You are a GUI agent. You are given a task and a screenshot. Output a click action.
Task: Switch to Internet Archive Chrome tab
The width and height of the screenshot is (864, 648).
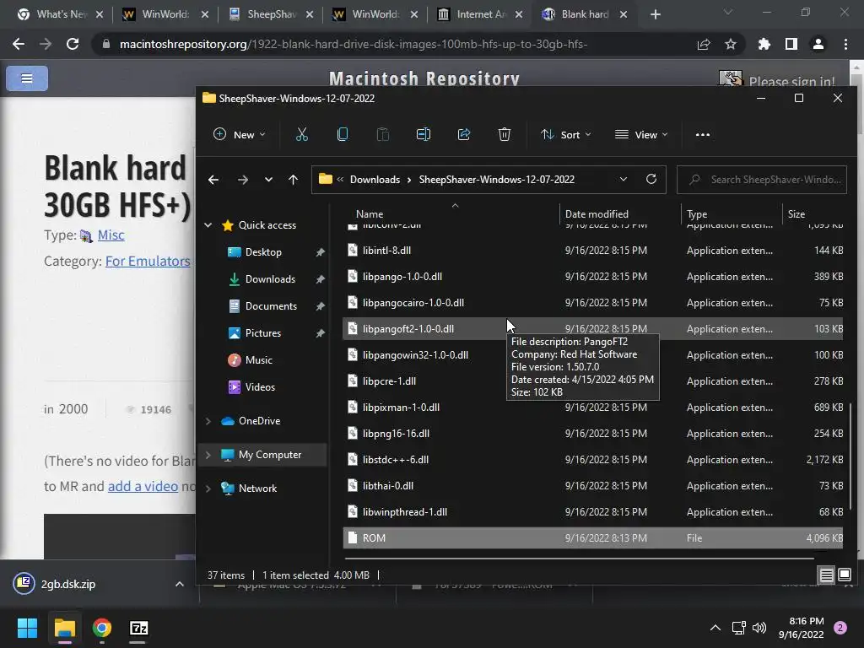tap(480, 14)
